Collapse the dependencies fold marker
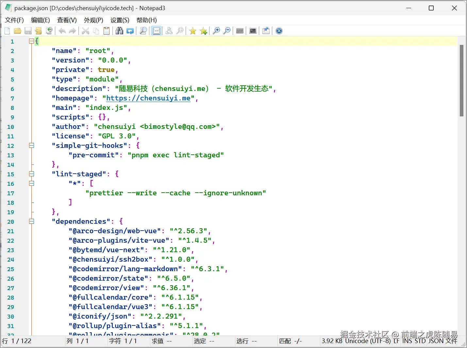Viewport: 467px width, 348px height. click(31, 221)
